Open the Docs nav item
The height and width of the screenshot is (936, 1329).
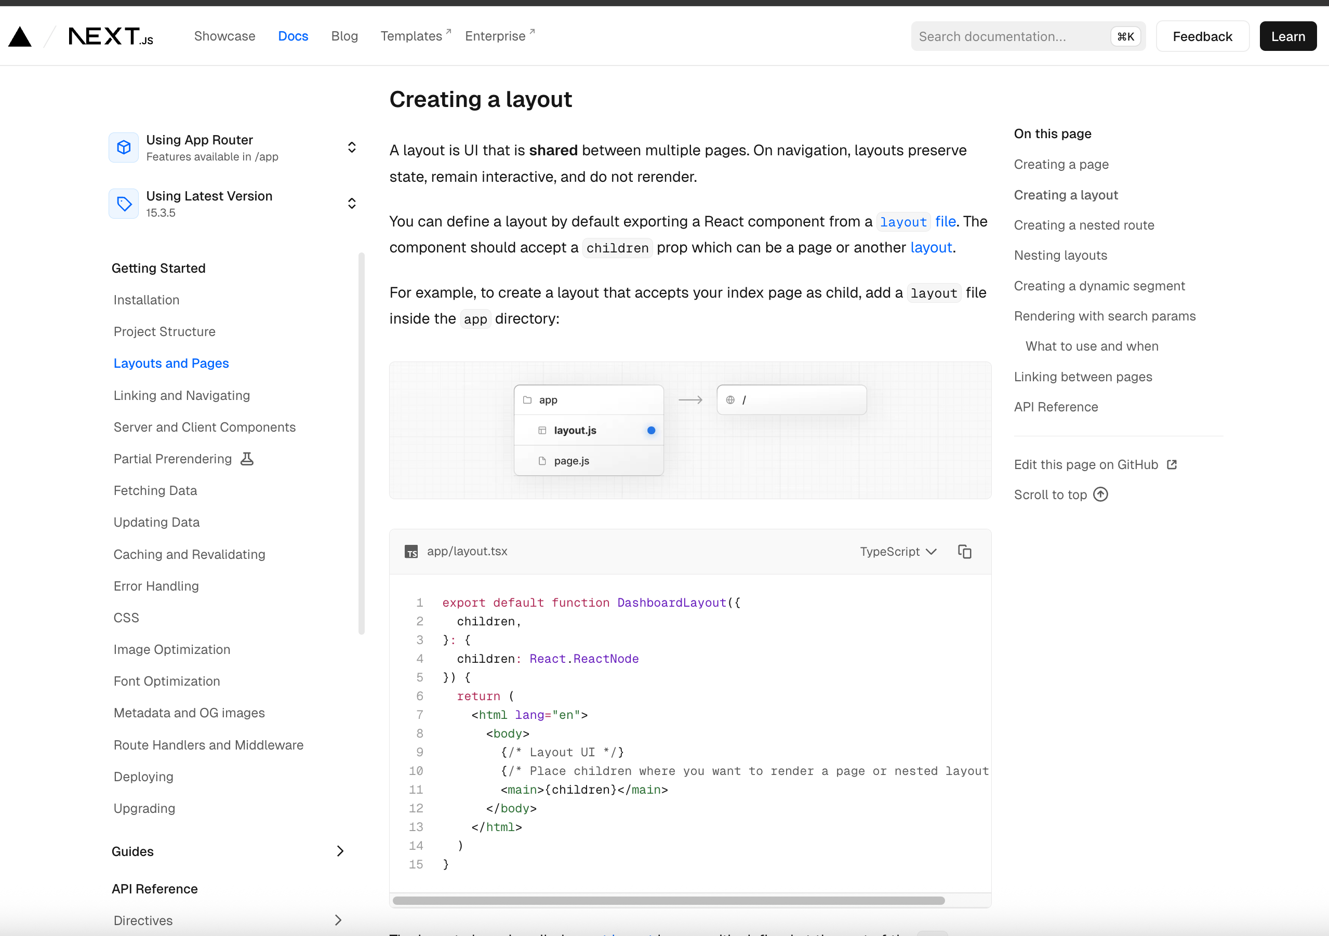tap(293, 36)
